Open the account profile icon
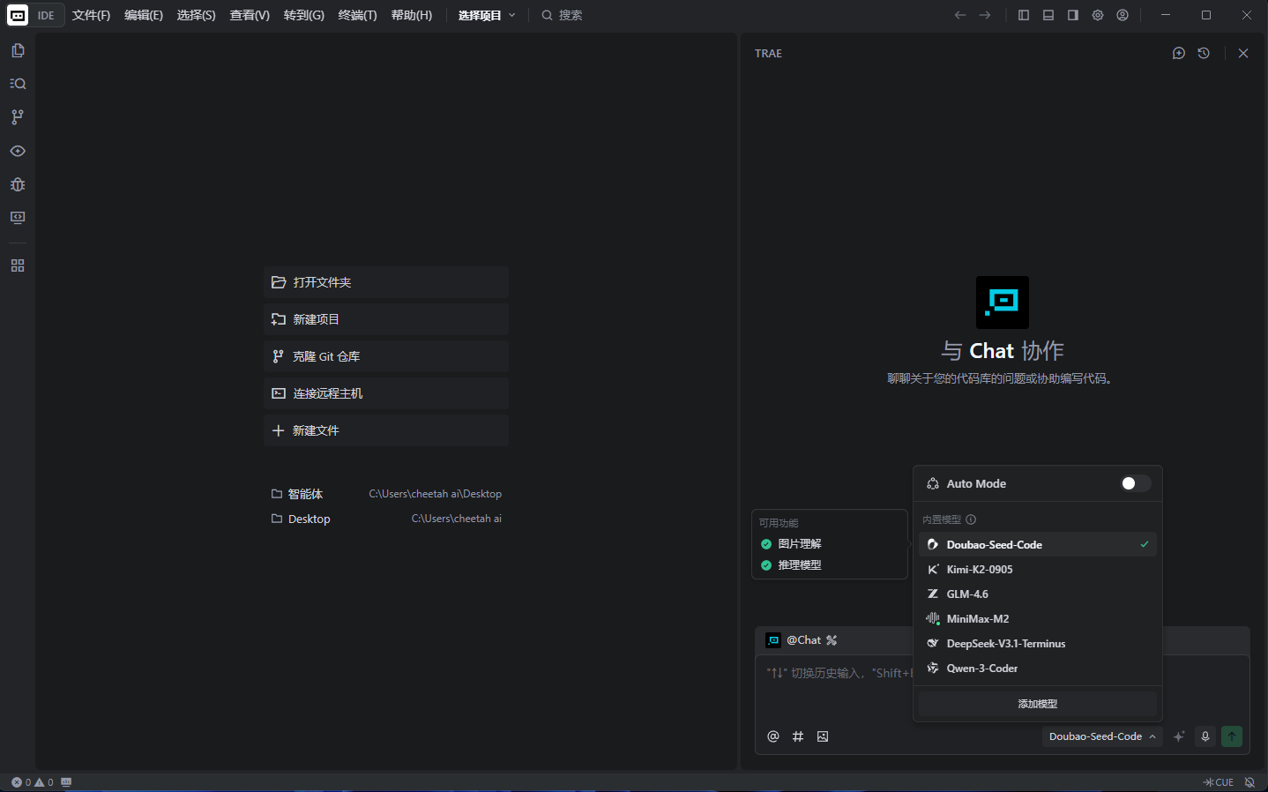Viewport: 1268px width, 792px height. (1123, 15)
